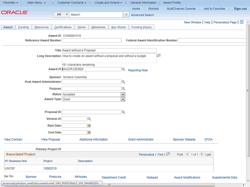Show next row in Associated Project
Screen dimensions: 250x187
[x=202, y=155]
